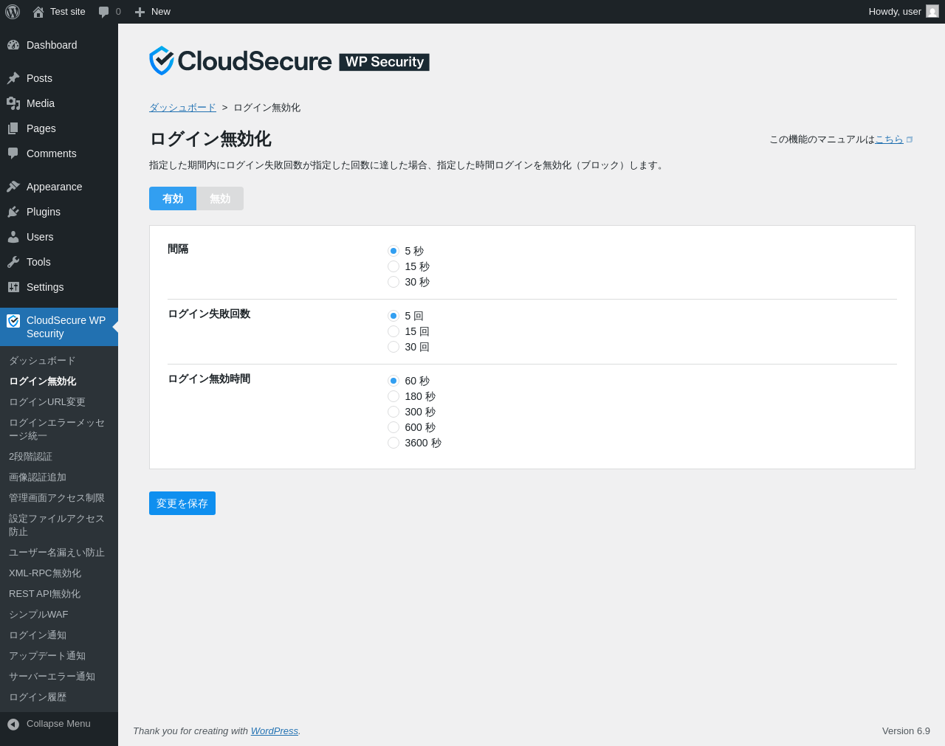Select 5 回 login failure count
This screenshot has height=746, width=945.
(394, 316)
